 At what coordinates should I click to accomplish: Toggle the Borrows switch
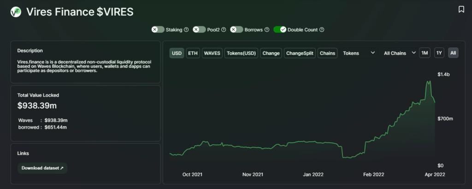tap(236, 30)
